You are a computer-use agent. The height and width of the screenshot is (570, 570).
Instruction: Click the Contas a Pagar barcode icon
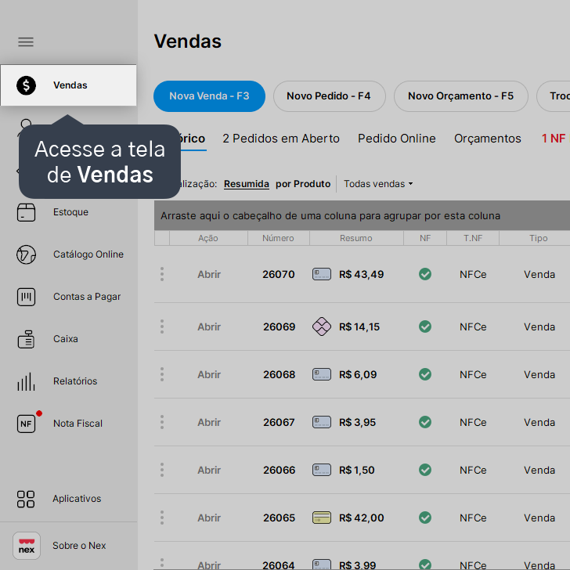pyautogui.click(x=26, y=297)
